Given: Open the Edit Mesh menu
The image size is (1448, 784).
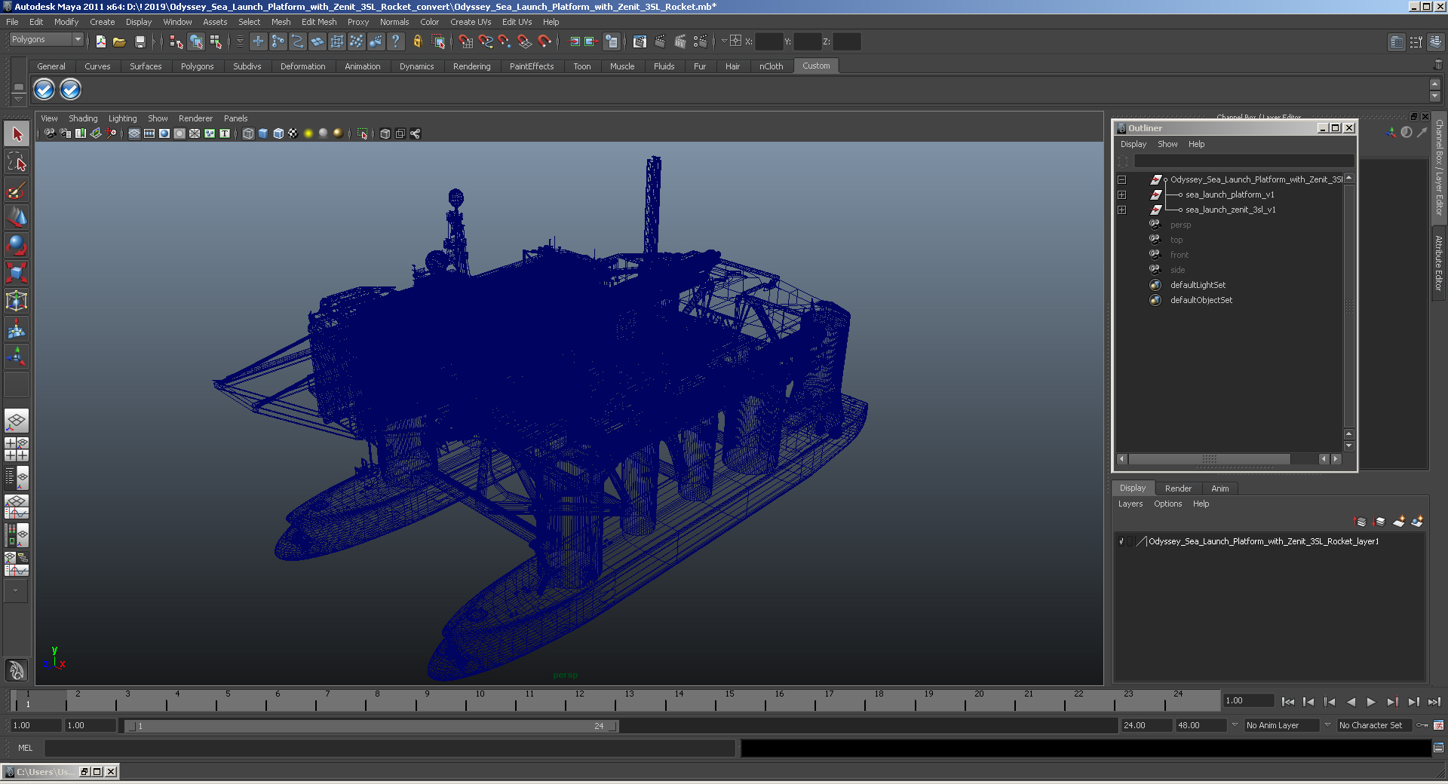Looking at the screenshot, I should (x=319, y=22).
